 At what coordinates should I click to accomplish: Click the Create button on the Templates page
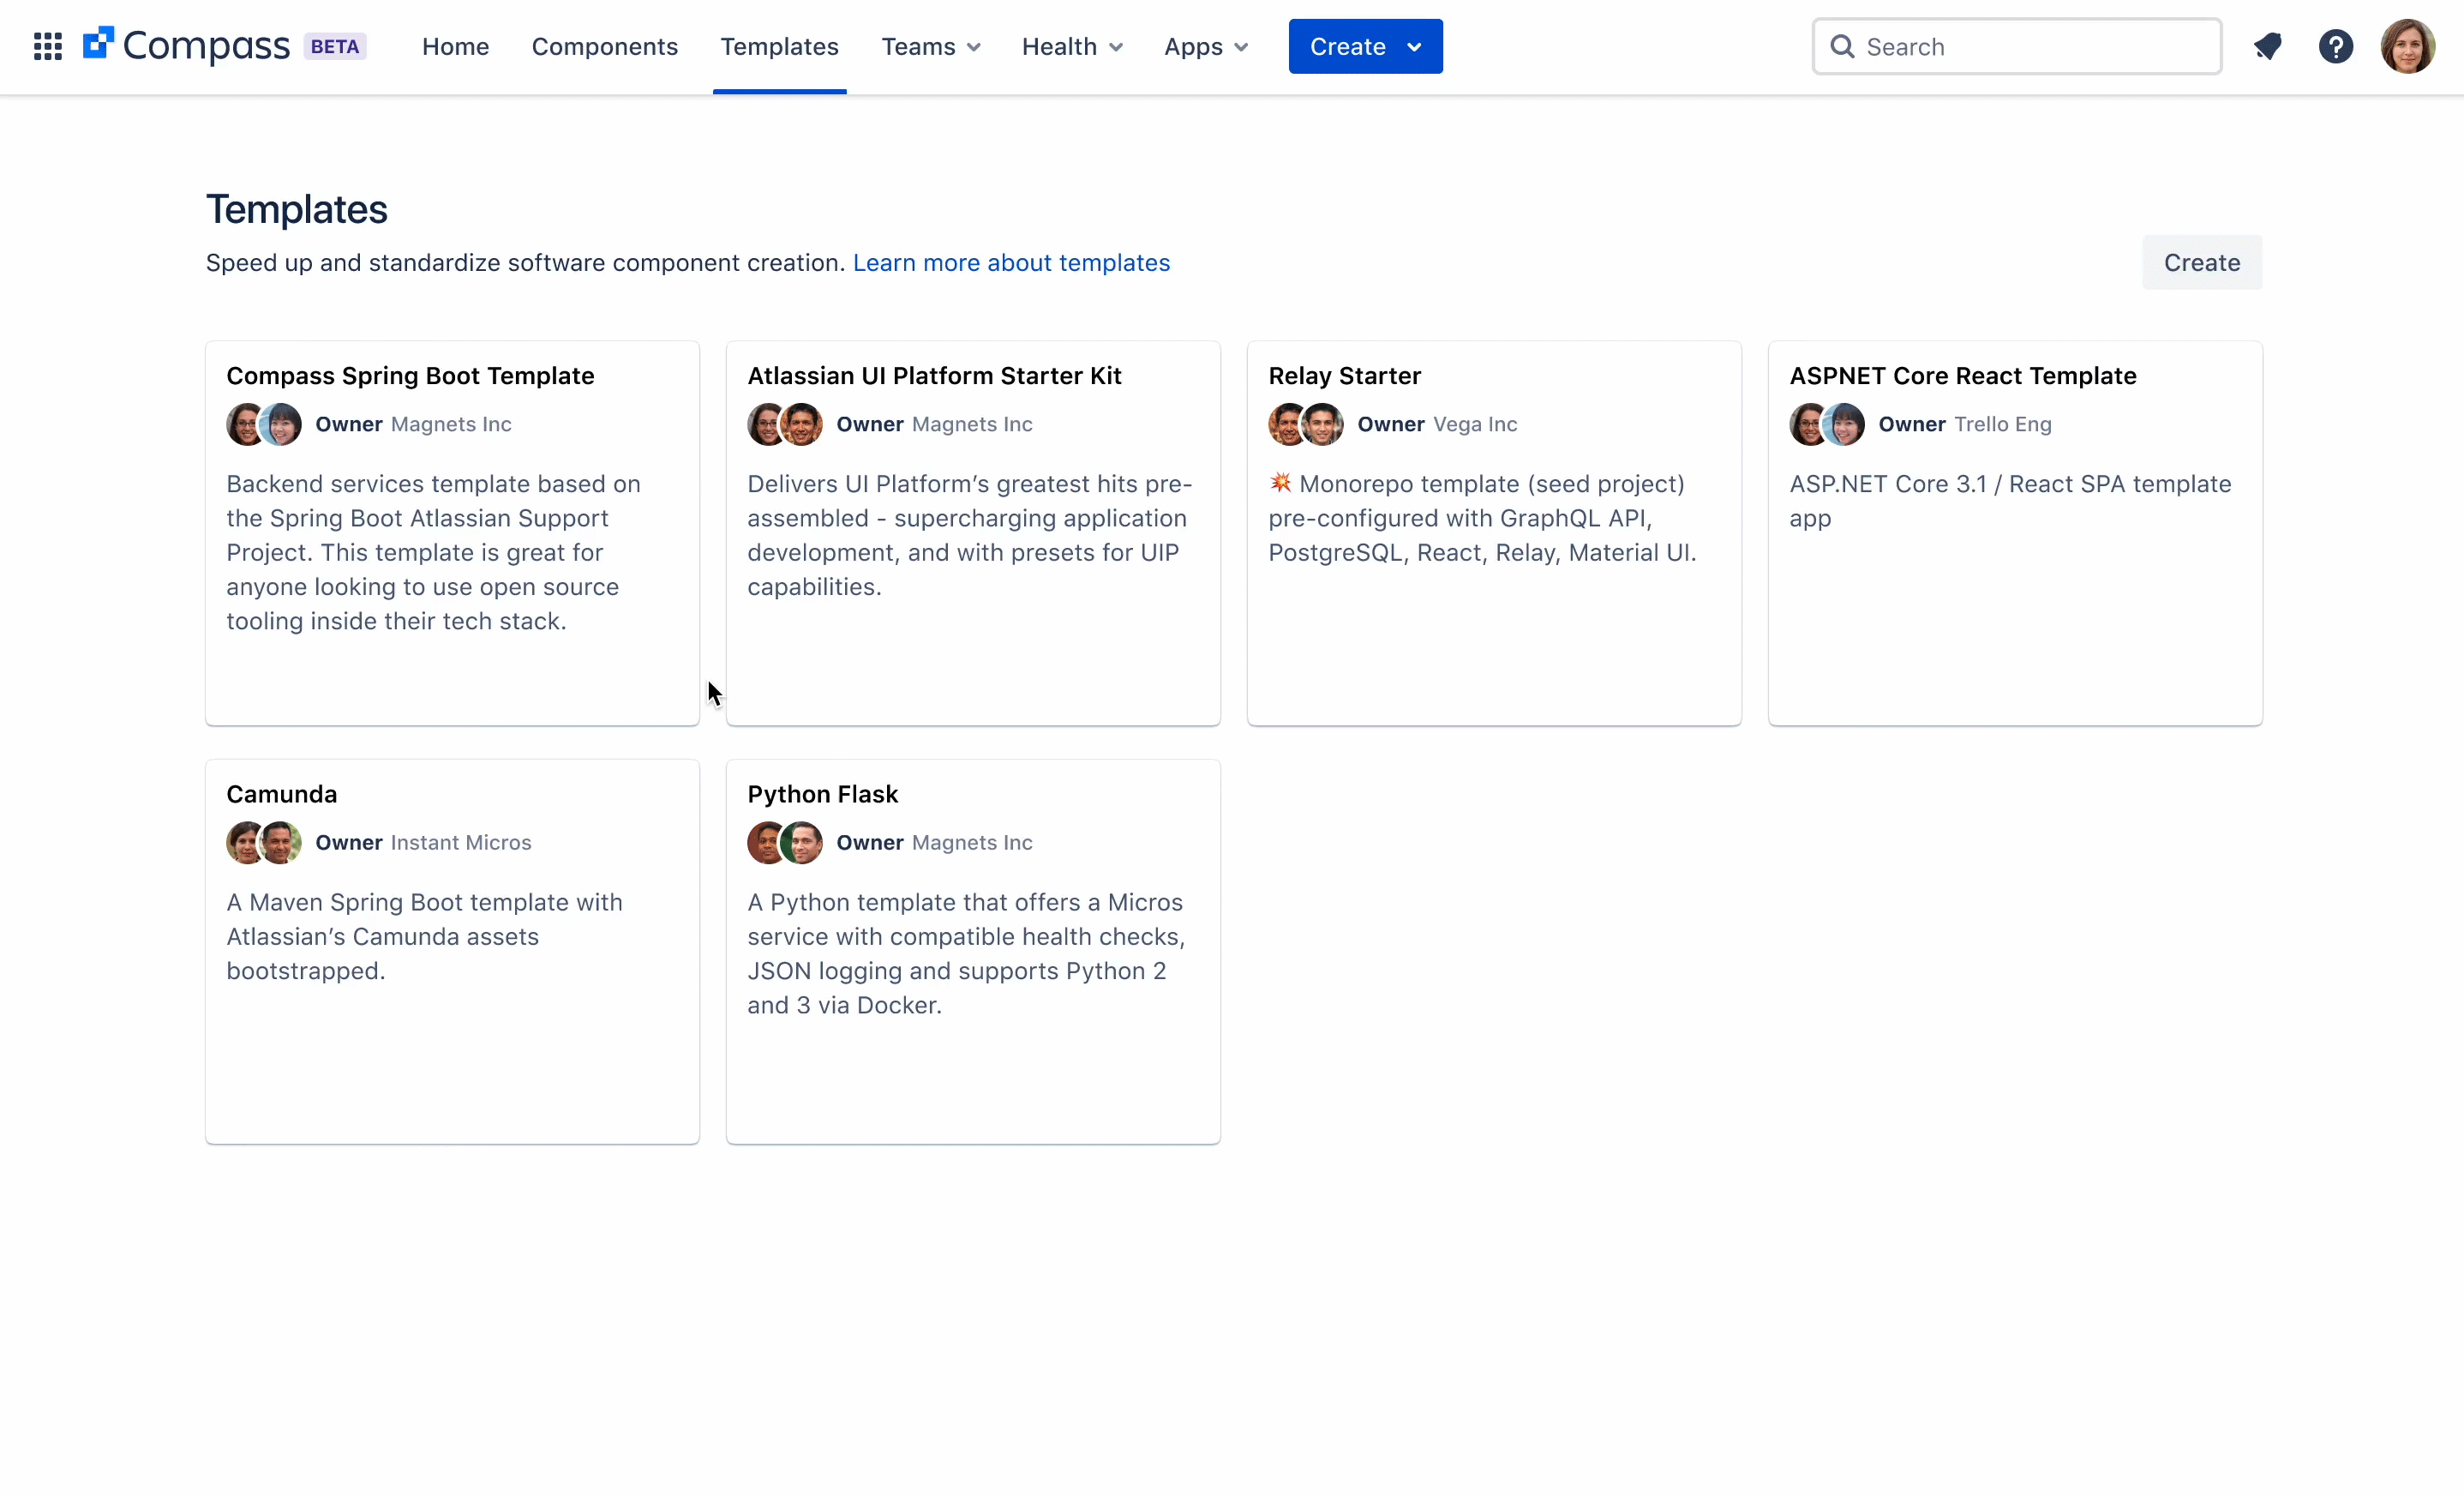(2201, 262)
